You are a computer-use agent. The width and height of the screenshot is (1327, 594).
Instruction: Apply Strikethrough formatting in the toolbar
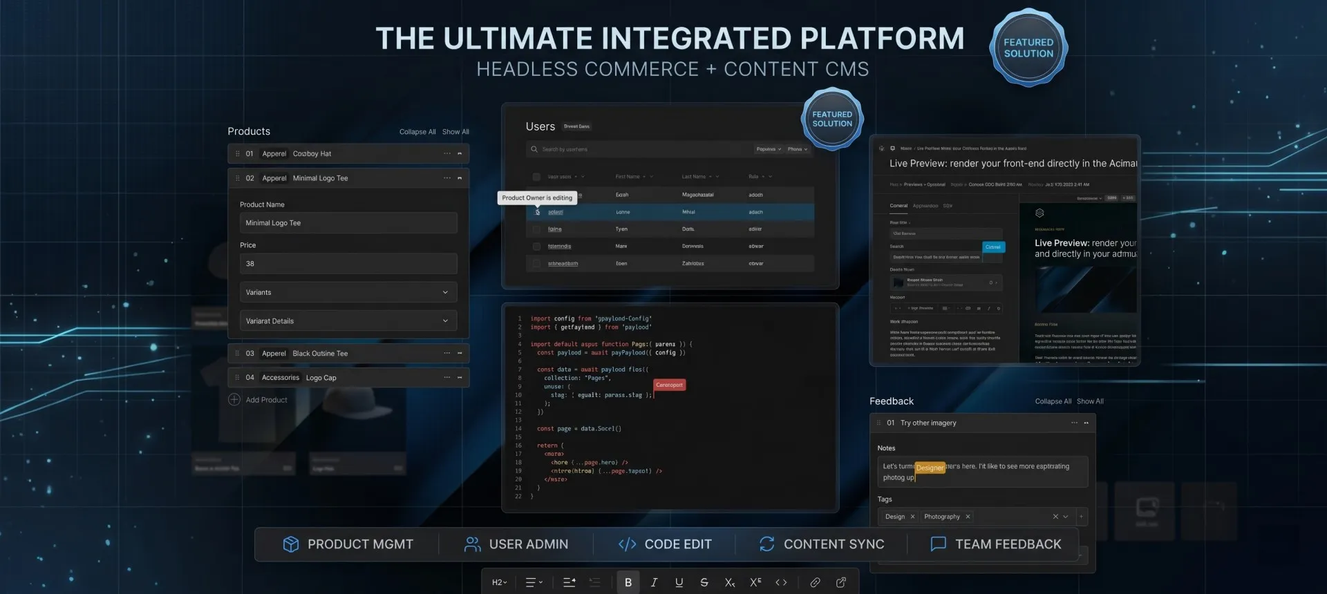pyautogui.click(x=704, y=582)
